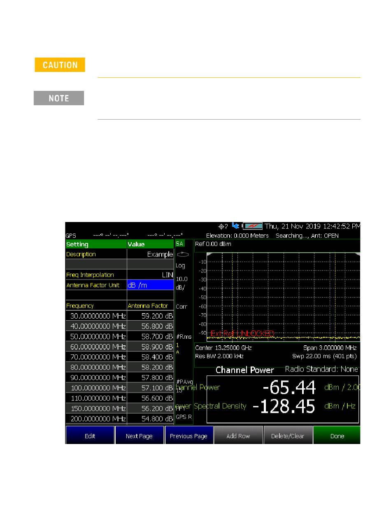391x518 pixels.
Task: Click the SA mode indicator
Action: (x=180, y=244)
